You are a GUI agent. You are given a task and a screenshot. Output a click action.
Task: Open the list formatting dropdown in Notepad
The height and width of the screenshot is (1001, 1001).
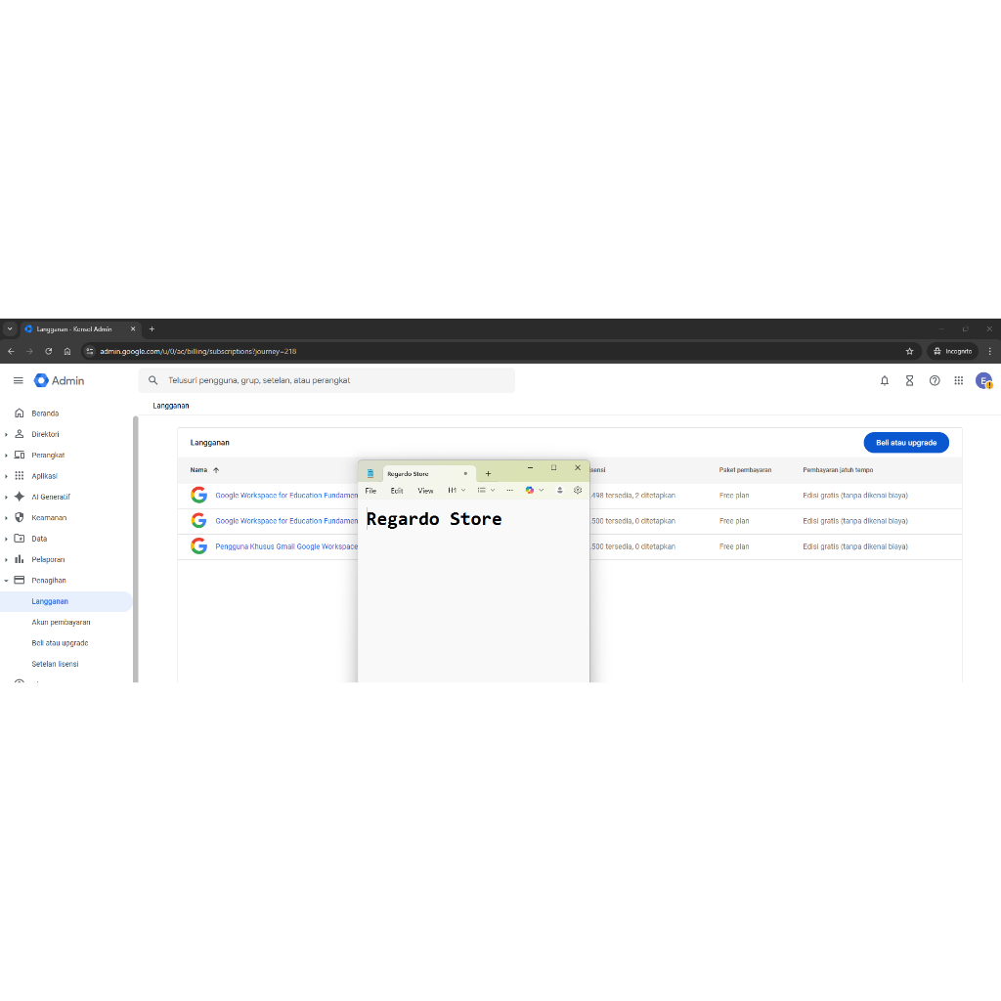coord(486,490)
